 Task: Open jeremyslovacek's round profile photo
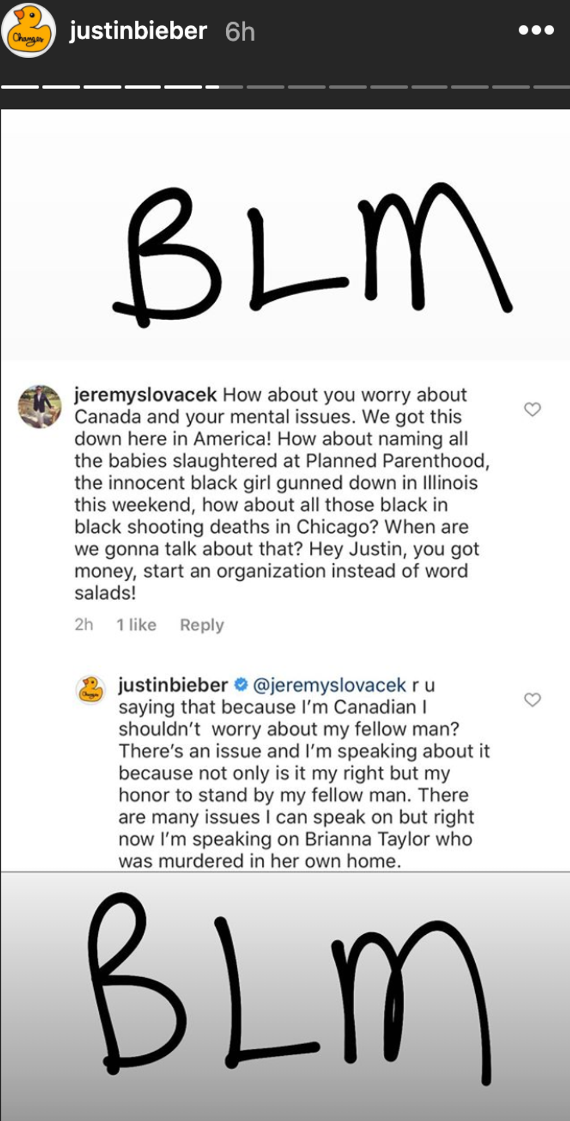(x=40, y=406)
